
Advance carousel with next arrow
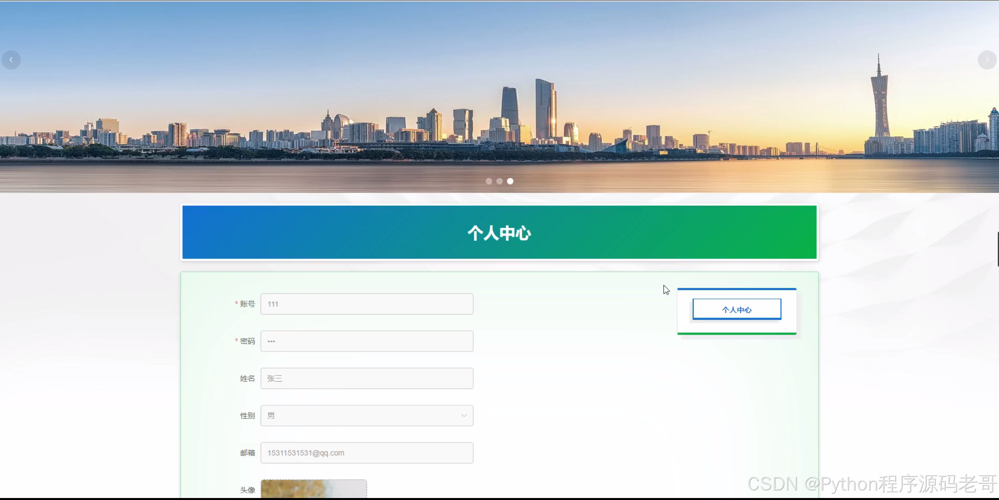(987, 60)
